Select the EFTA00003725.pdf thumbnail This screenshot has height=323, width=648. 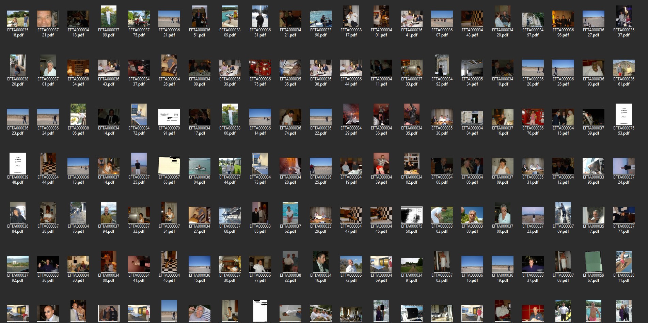(139, 163)
